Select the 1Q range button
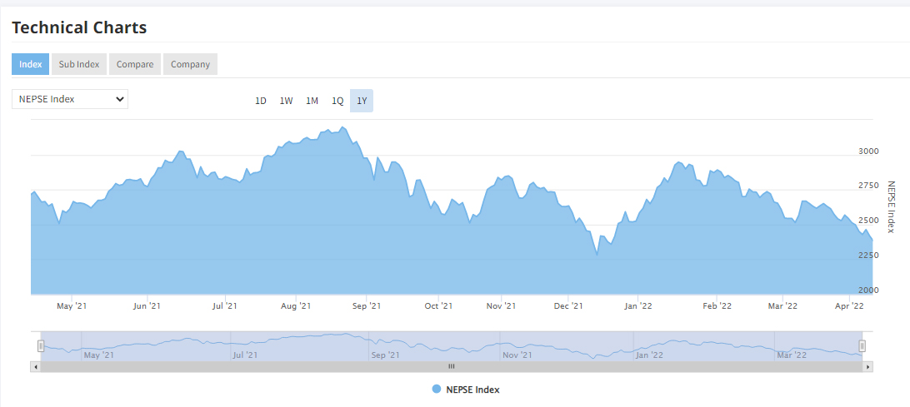 [x=337, y=101]
